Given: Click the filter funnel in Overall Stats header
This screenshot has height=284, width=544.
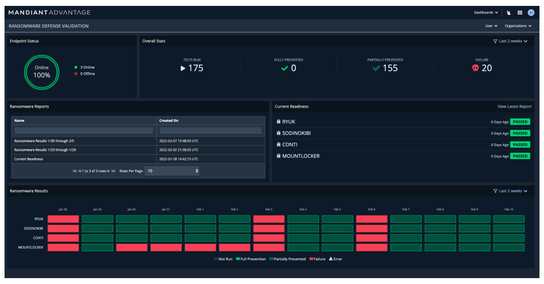Looking at the screenshot, I should tap(495, 41).
